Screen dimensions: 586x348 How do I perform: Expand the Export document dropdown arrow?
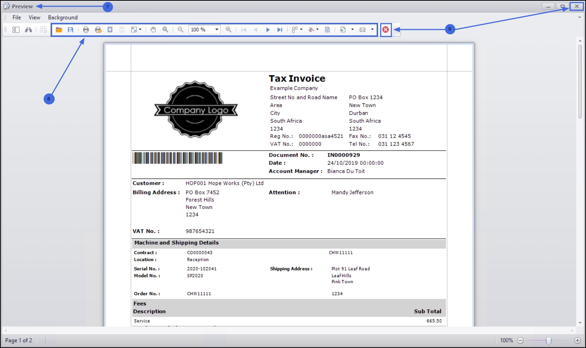point(352,30)
